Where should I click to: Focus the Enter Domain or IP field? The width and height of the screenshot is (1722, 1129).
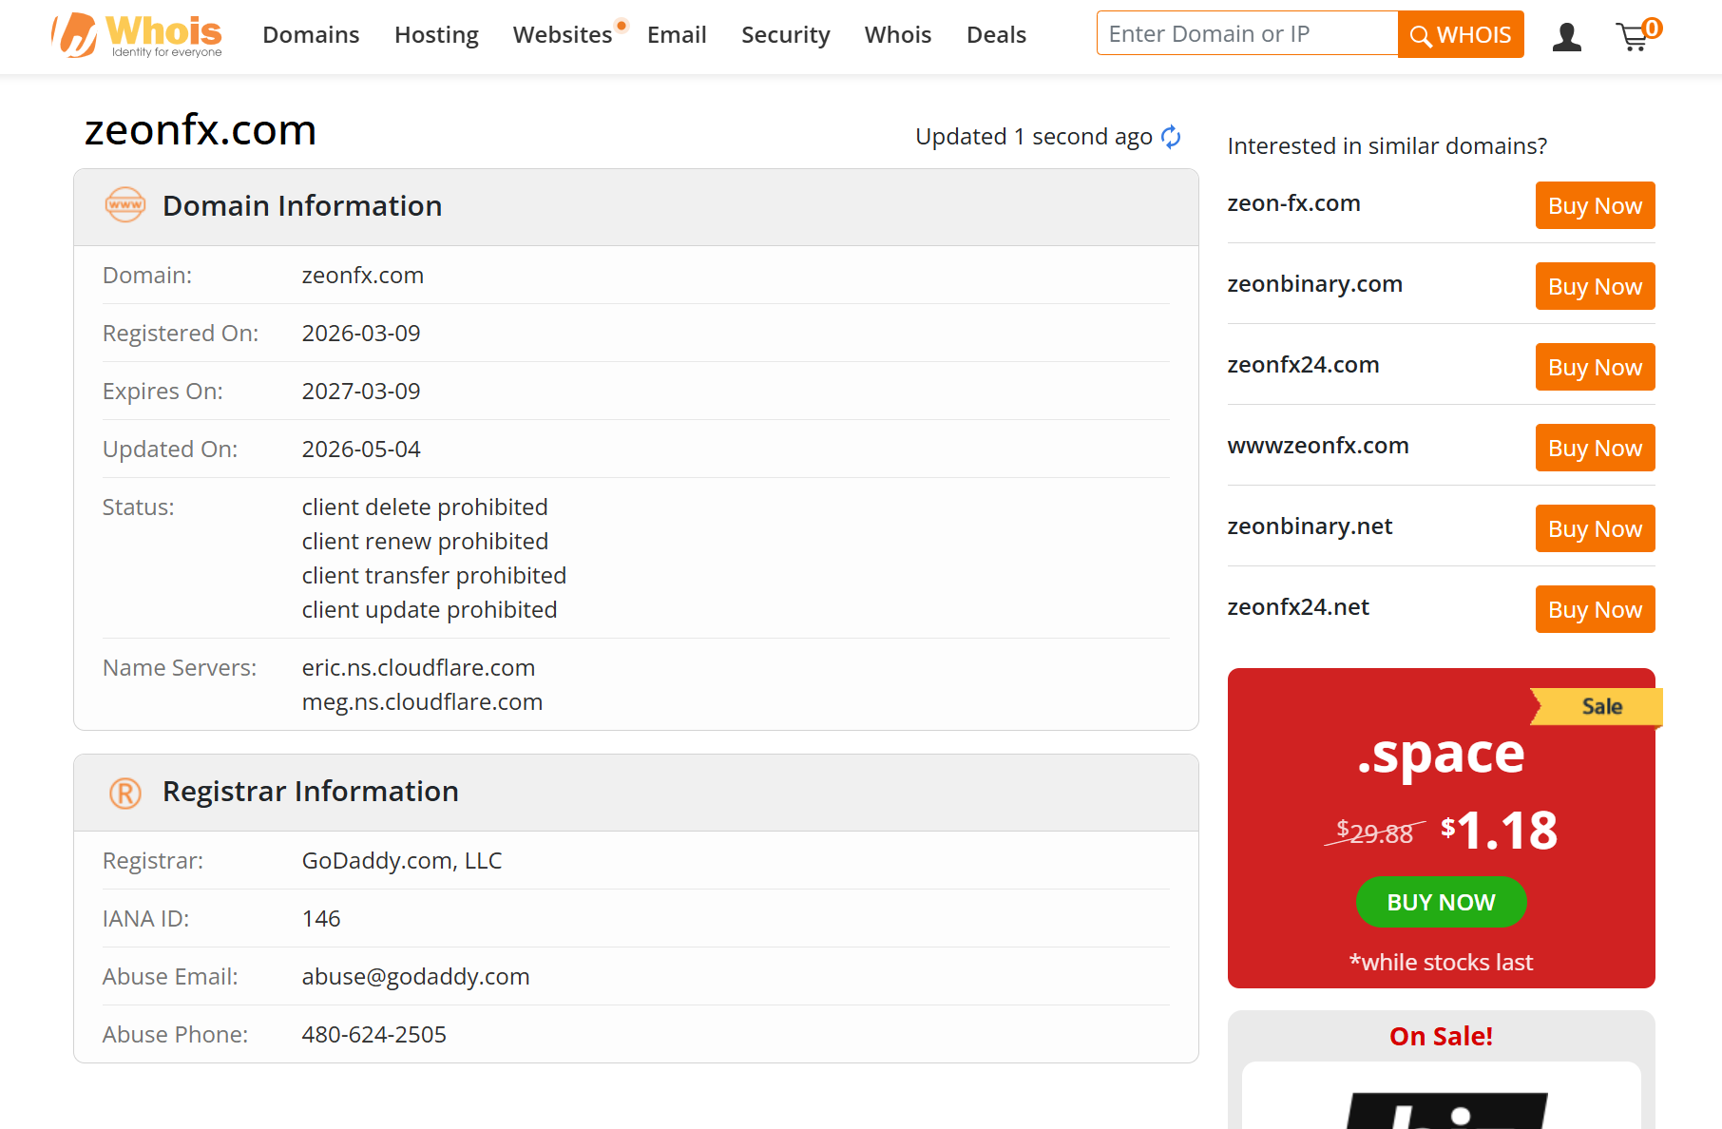[x=1247, y=33]
